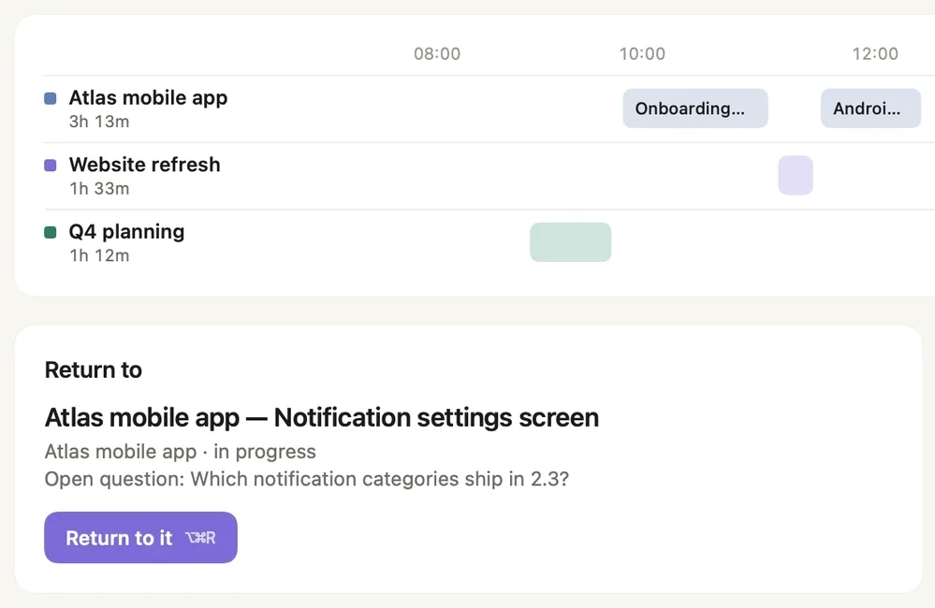The image size is (935, 608).
Task: Click the green Q4 planning color dot
Action: (x=51, y=232)
